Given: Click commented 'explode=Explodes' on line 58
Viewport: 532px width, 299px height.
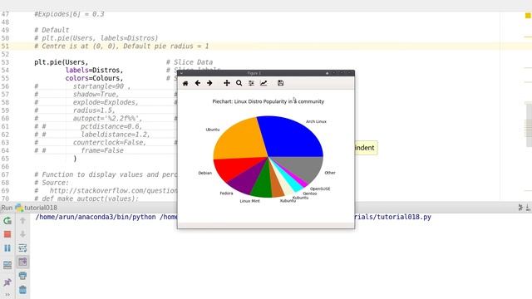Looking at the screenshot, I should point(104,102).
